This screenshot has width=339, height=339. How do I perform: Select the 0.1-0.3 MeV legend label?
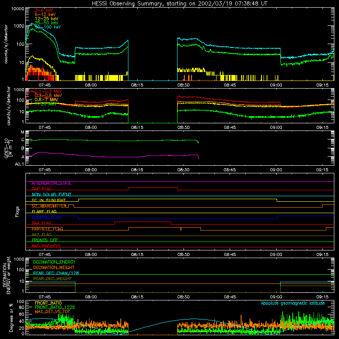coord(48,91)
